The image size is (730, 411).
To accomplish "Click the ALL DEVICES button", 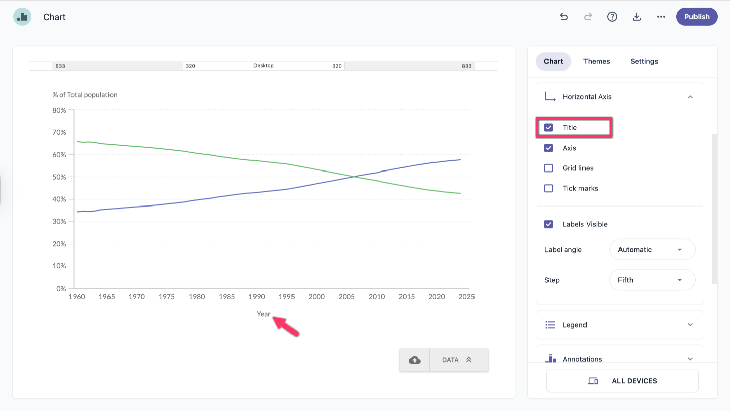I will 623,381.
